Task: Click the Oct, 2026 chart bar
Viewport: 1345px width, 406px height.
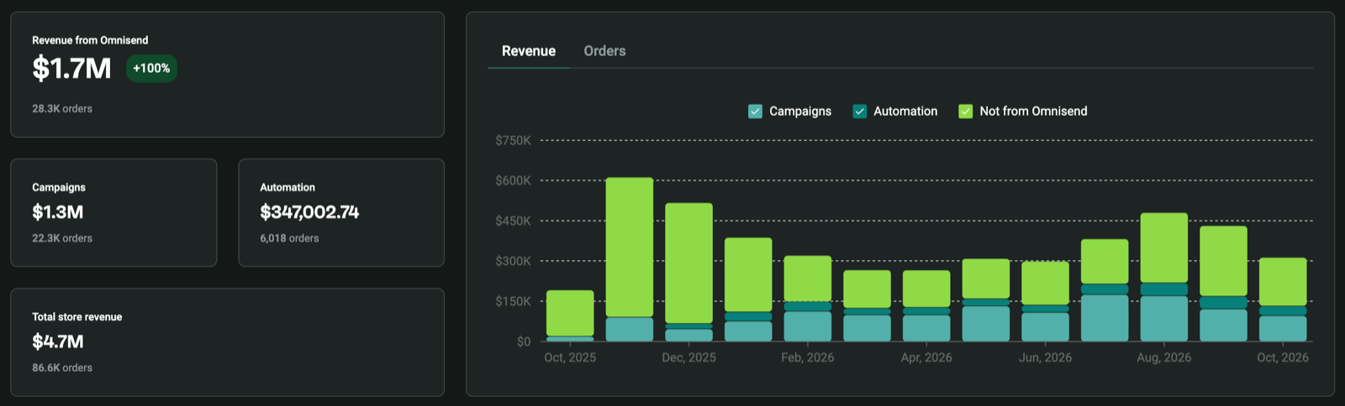Action: click(1283, 299)
